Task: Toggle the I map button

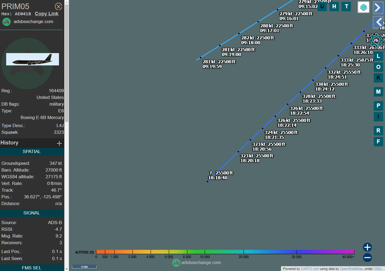Action: pyautogui.click(x=378, y=117)
